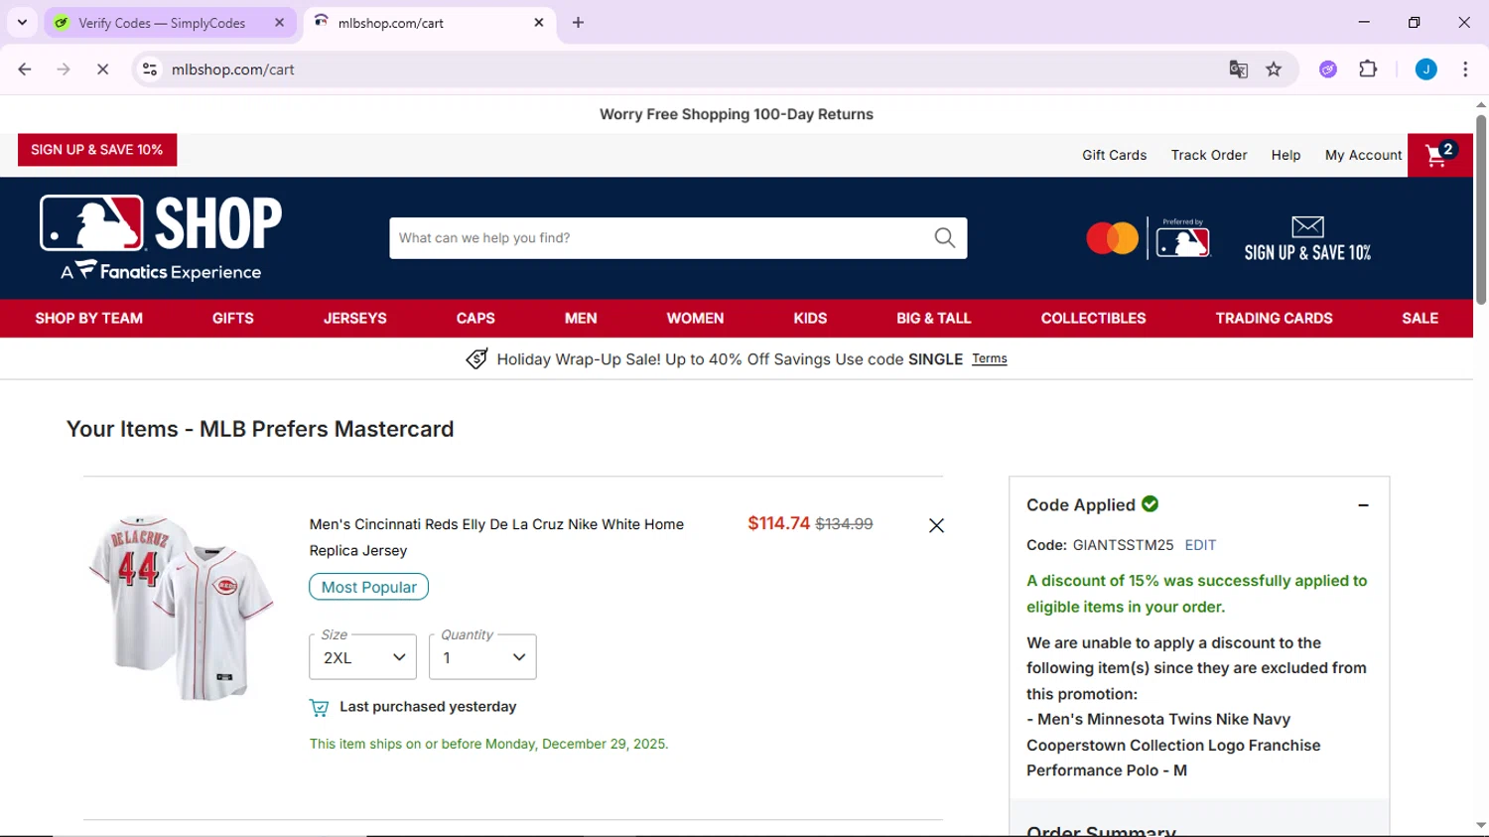Click the Reds jersey product thumbnail
This screenshot has height=837, width=1489.
point(181,608)
